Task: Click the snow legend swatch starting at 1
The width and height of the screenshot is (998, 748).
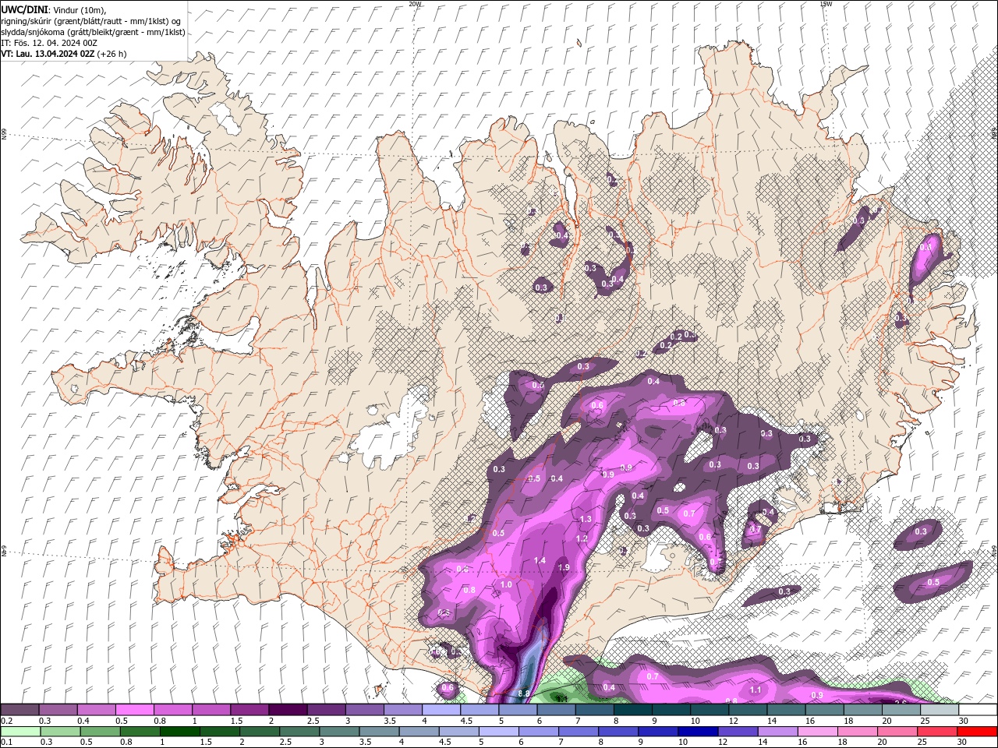Action: (x=211, y=710)
